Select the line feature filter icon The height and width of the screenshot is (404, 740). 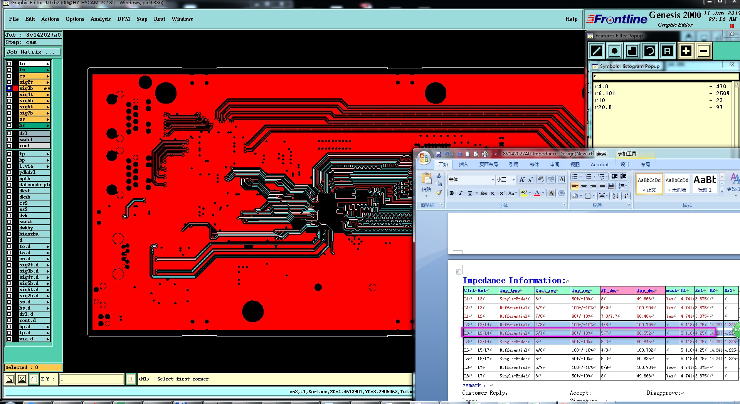[x=597, y=51]
